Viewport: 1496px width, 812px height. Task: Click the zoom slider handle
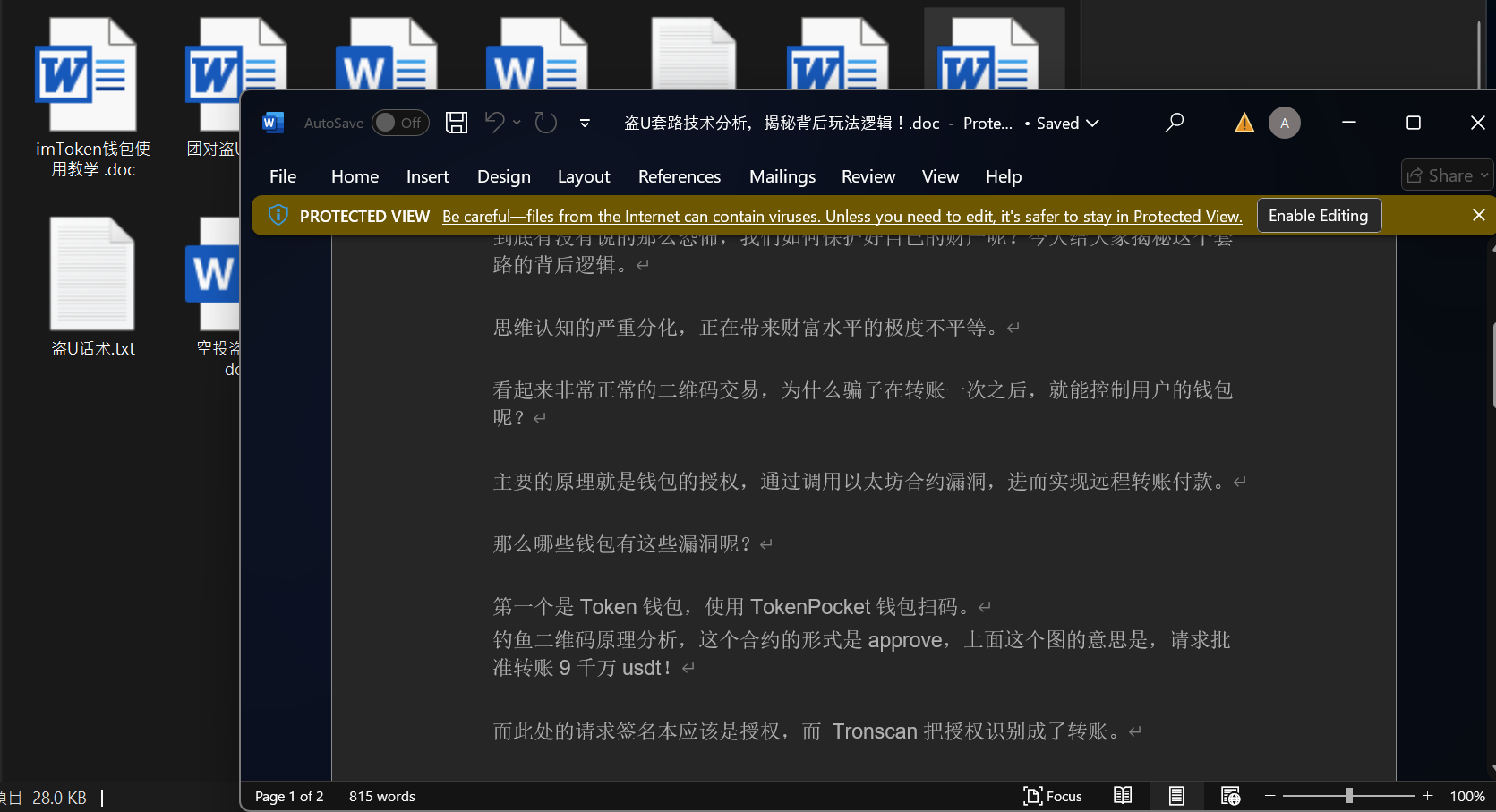(x=1348, y=796)
